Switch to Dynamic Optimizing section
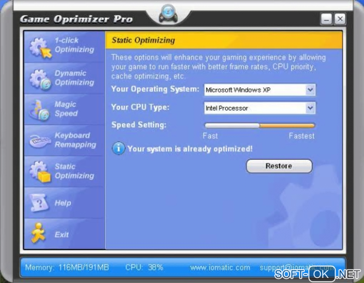Screen dimensions: 364x283 64,78
